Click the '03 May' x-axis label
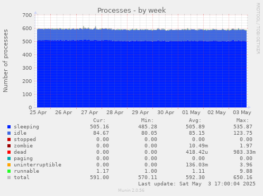Viewport: 263px width, 196px height. click(242, 113)
